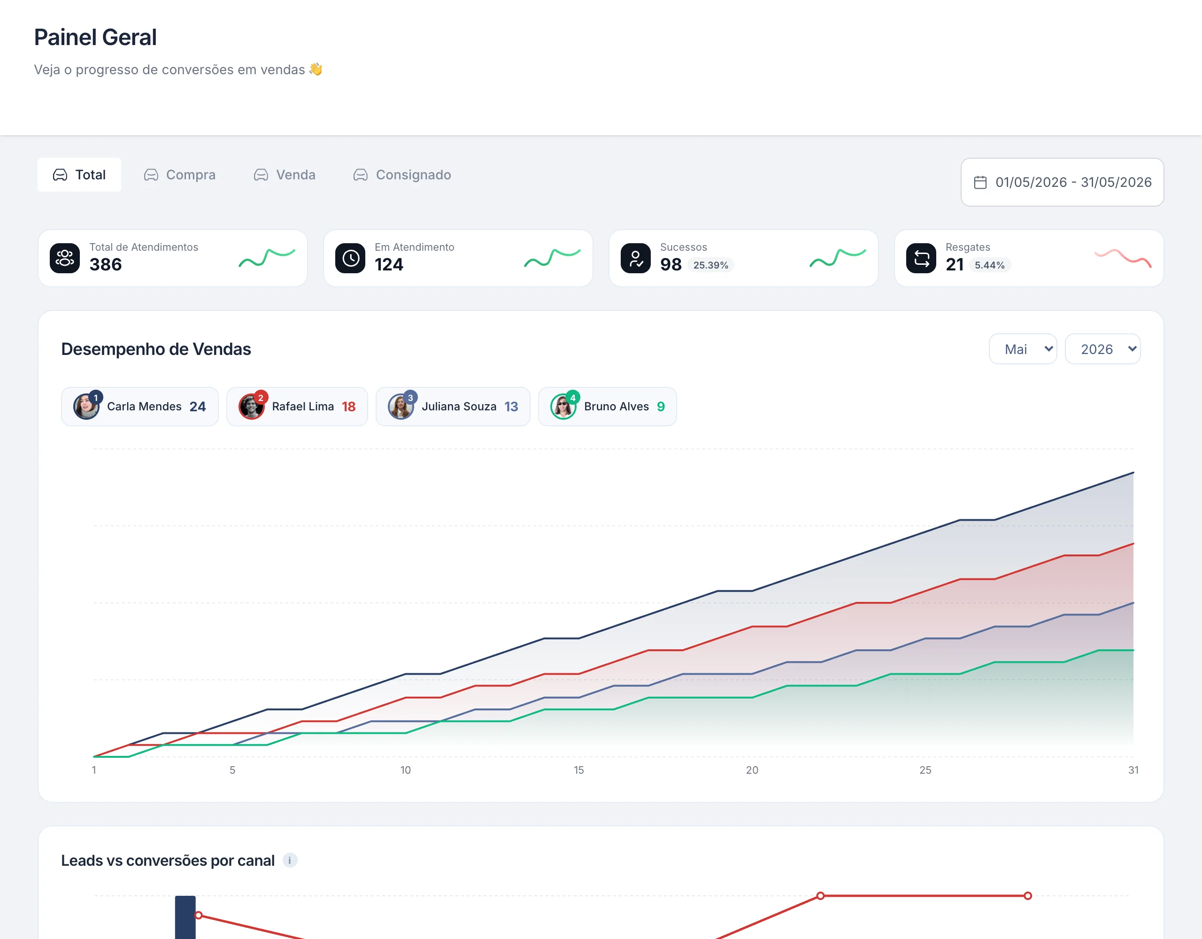
Task: Toggle Carla Mendes series chip
Action: (x=140, y=406)
